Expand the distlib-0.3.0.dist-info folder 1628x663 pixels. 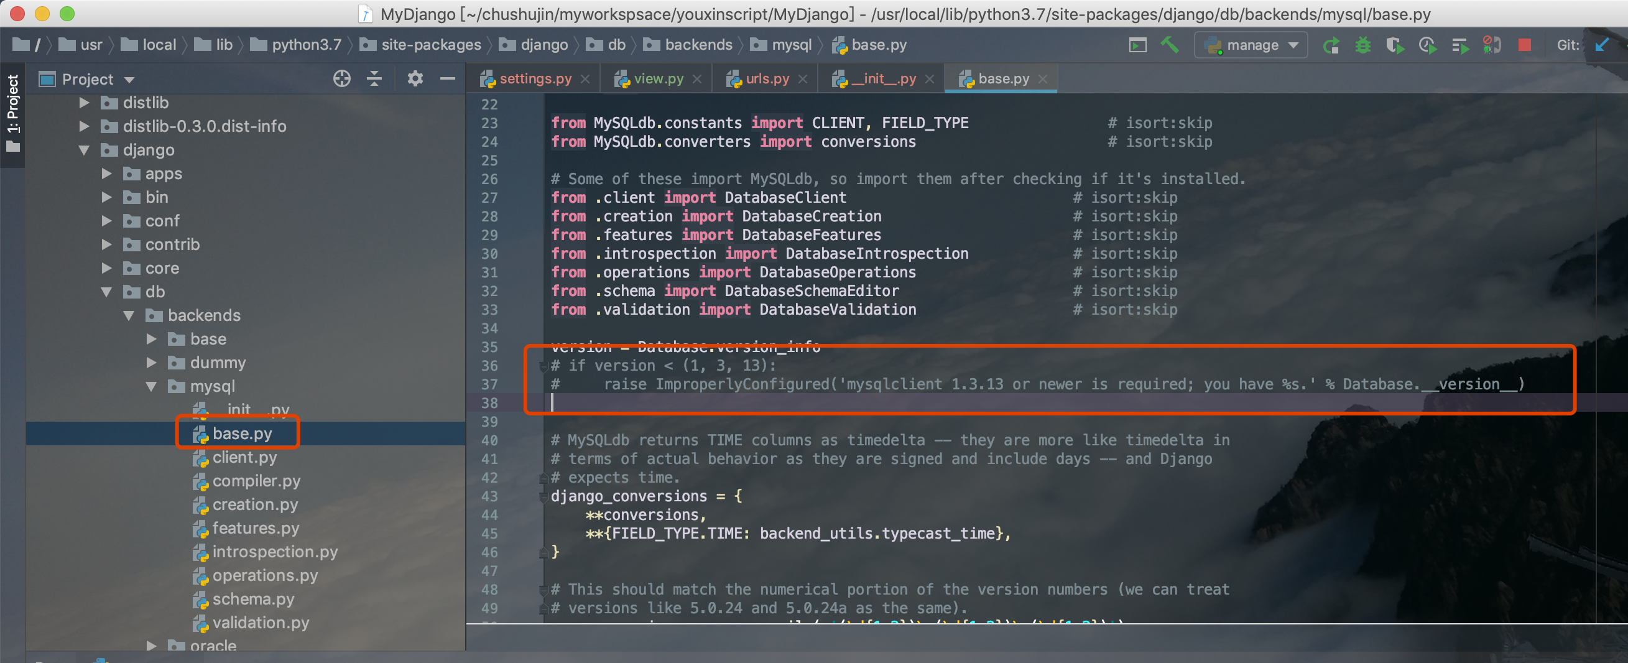point(84,126)
